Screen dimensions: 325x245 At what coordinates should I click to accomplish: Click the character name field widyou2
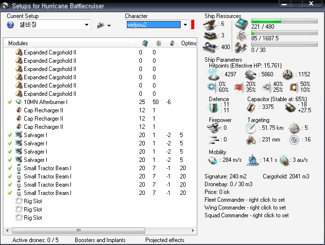(x=154, y=25)
